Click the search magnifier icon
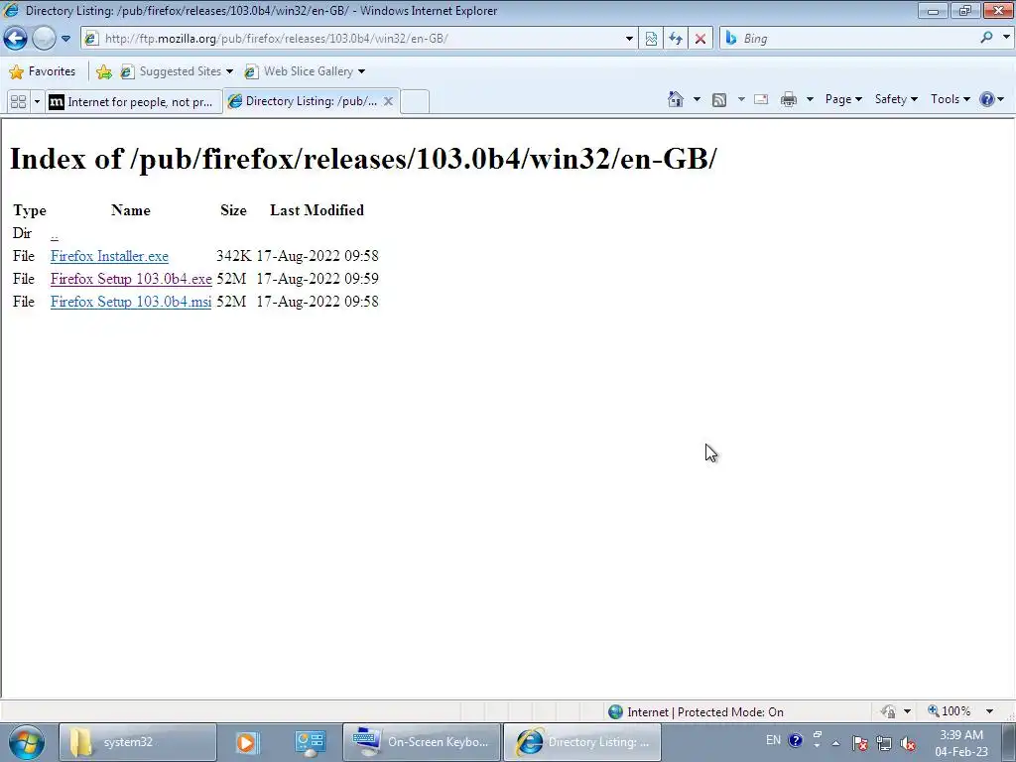Screen dimensions: 1016x762 coord(986,38)
